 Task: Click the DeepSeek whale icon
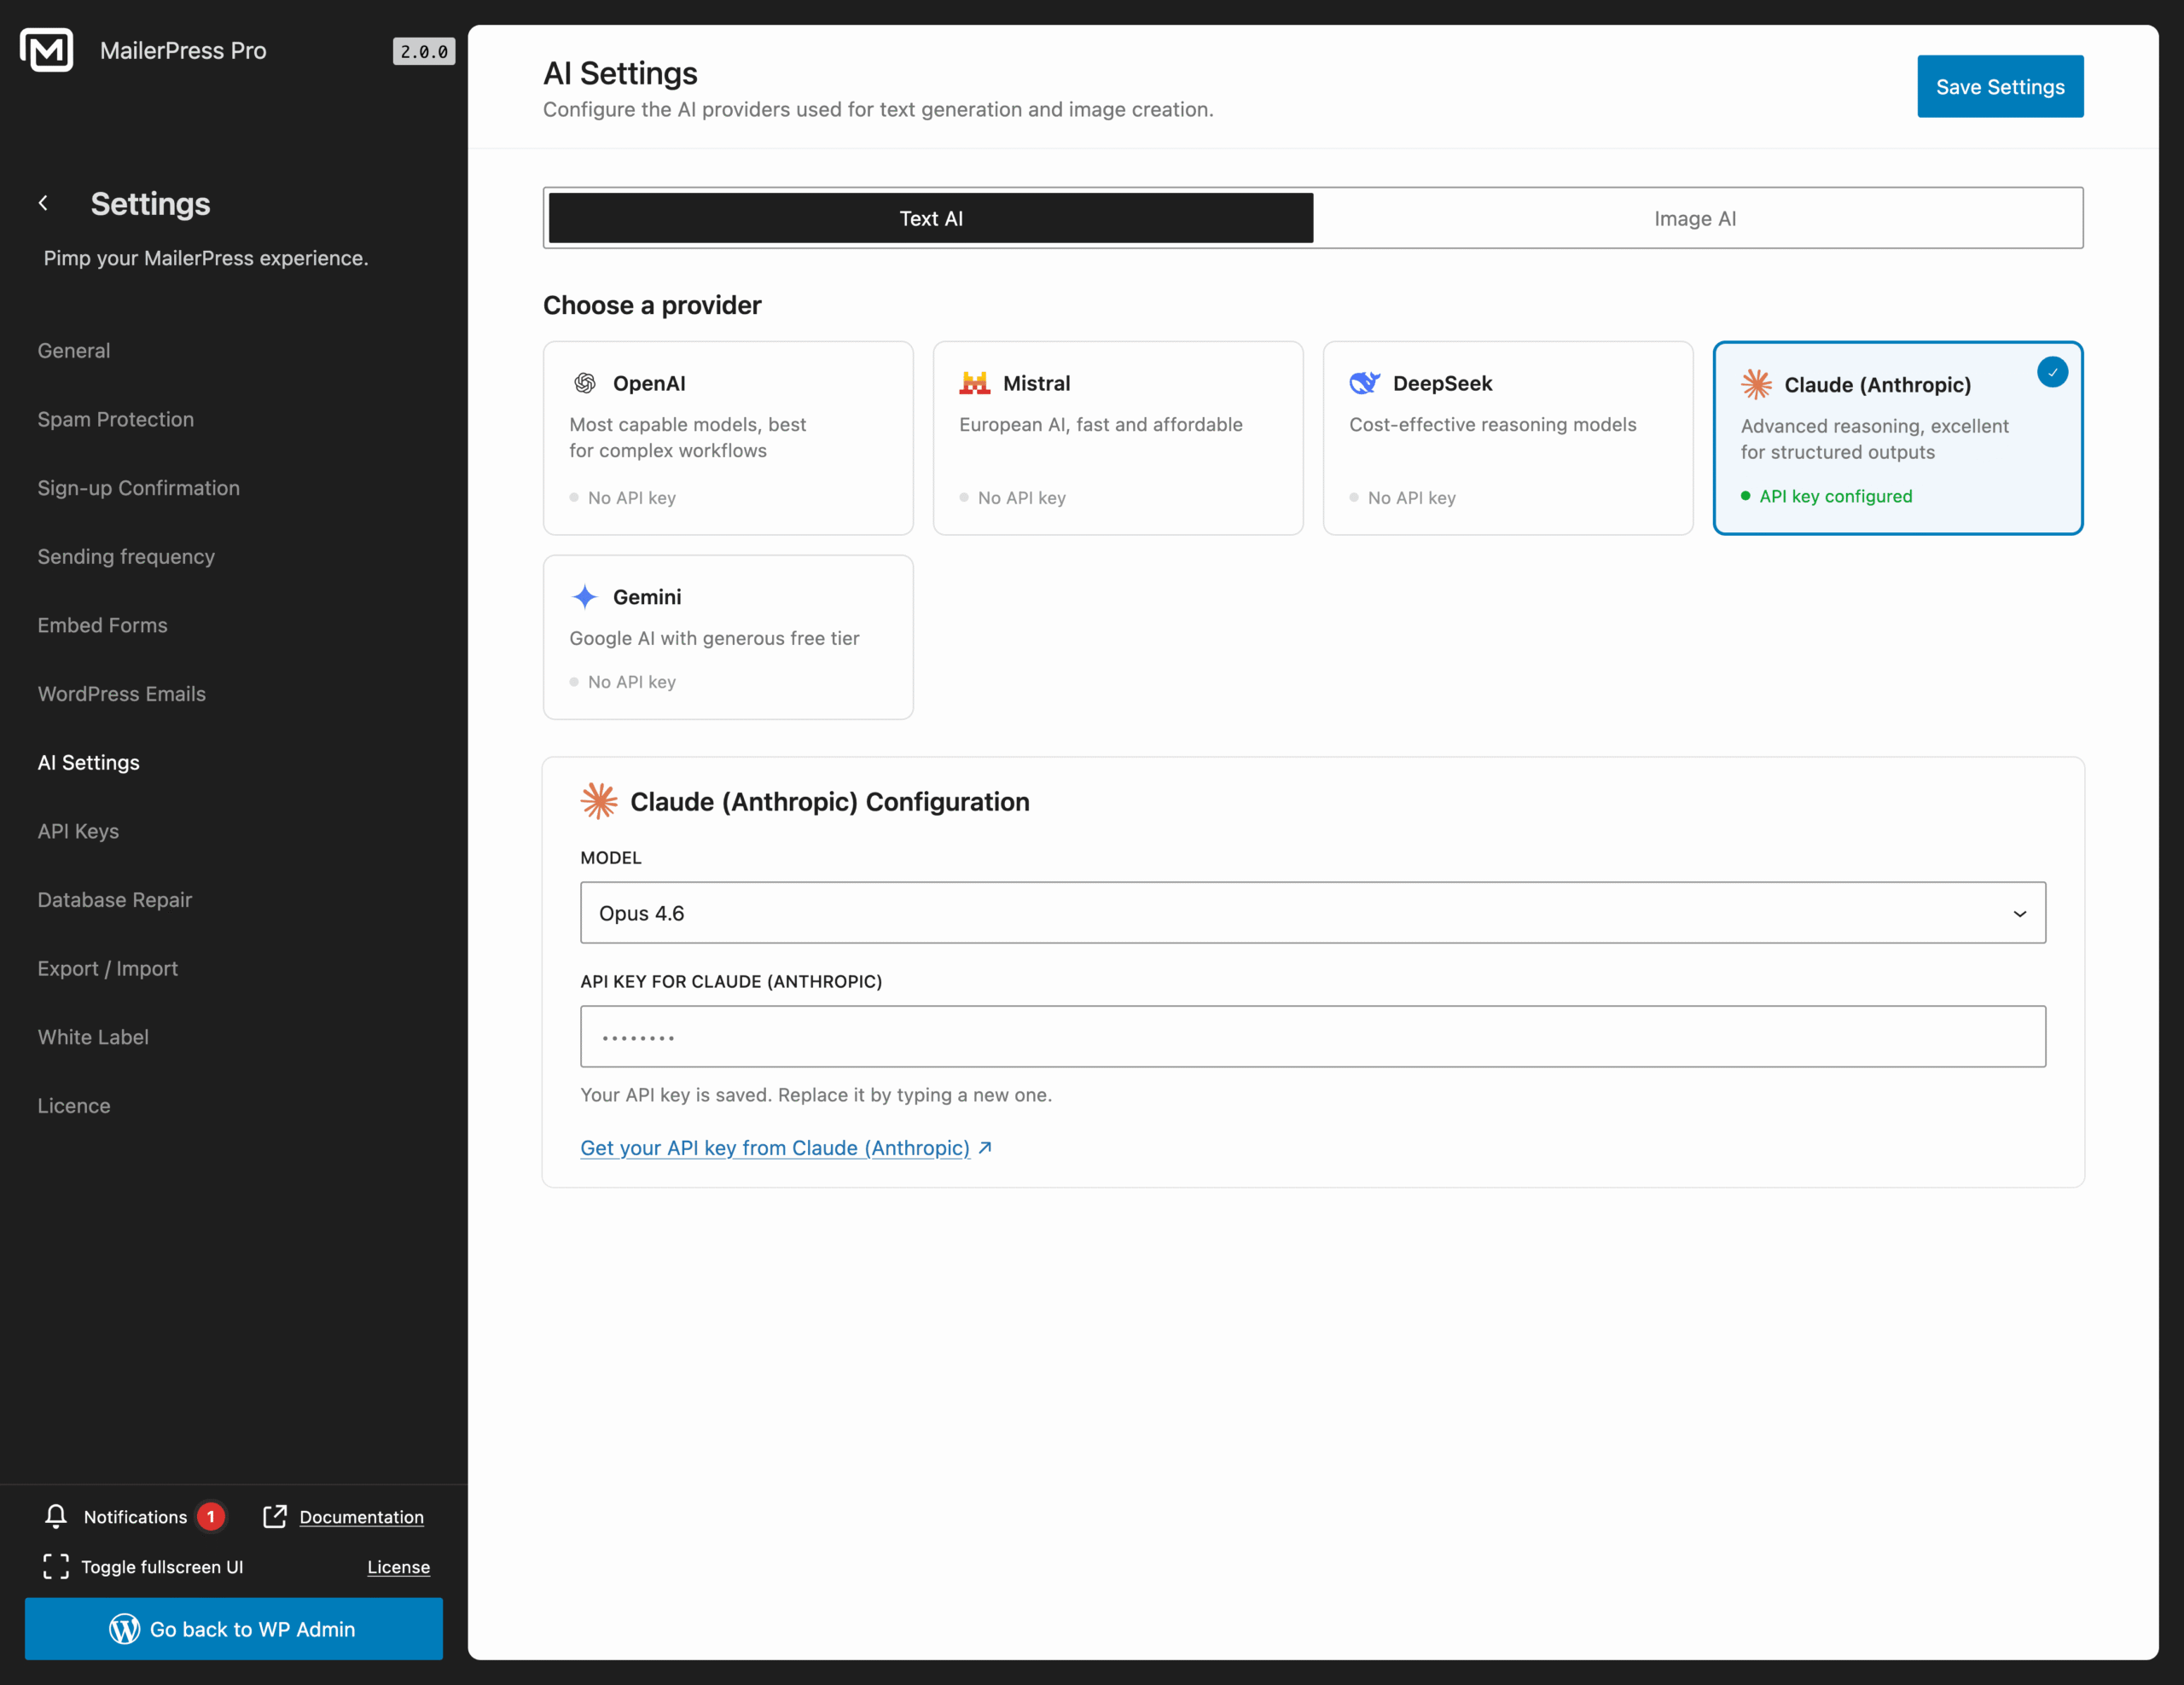point(1364,383)
